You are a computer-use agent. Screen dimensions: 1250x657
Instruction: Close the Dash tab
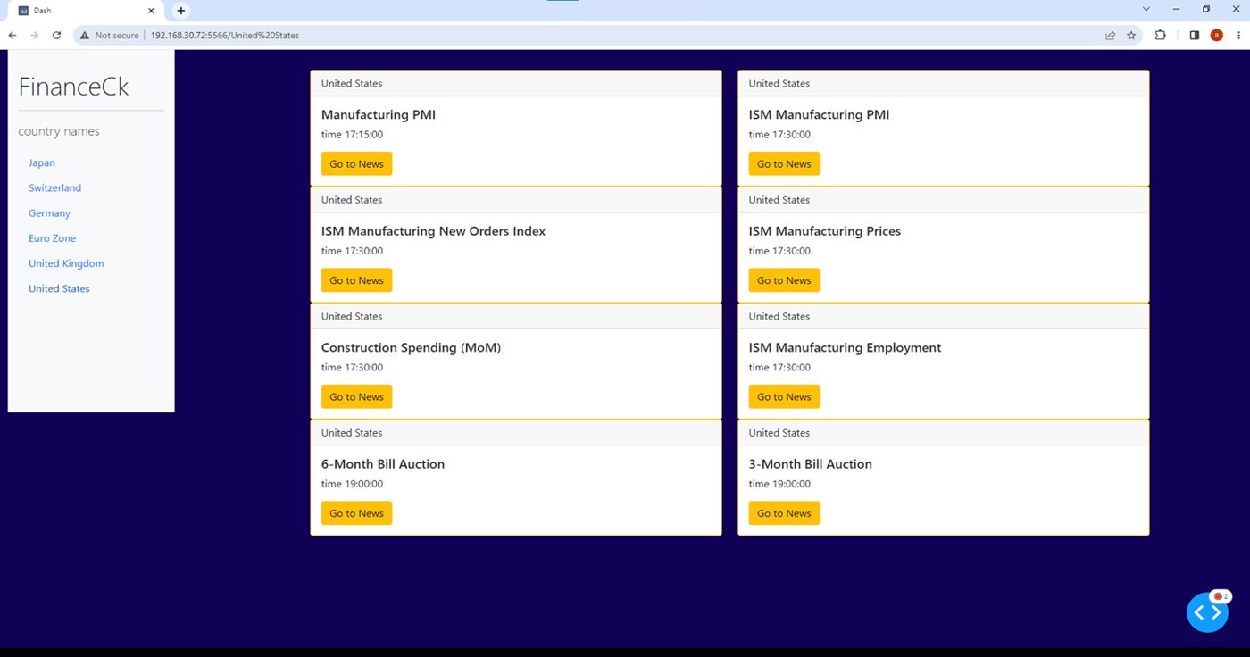[x=151, y=11]
